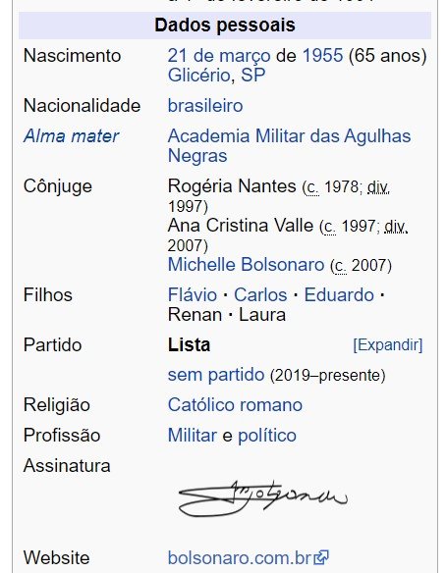Open the Católico romano religion link
Screen dimensions: 446x573
point(235,405)
